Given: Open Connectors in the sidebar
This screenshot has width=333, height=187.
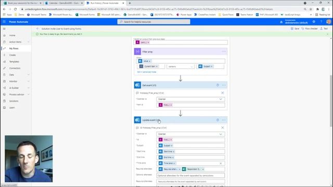Looking at the screenshot, I should click(15, 68).
